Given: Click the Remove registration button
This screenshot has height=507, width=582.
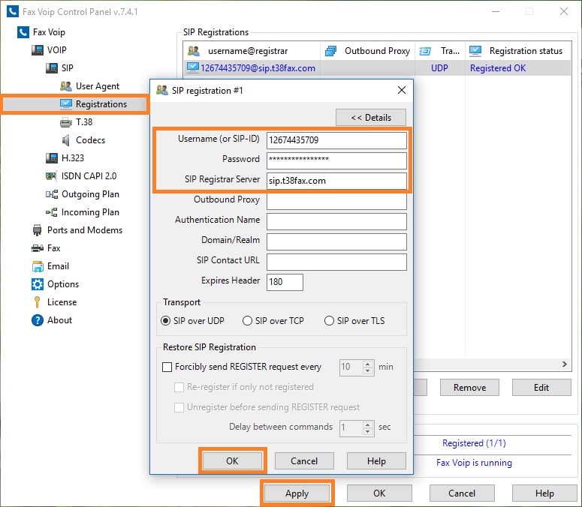Looking at the screenshot, I should (x=469, y=388).
